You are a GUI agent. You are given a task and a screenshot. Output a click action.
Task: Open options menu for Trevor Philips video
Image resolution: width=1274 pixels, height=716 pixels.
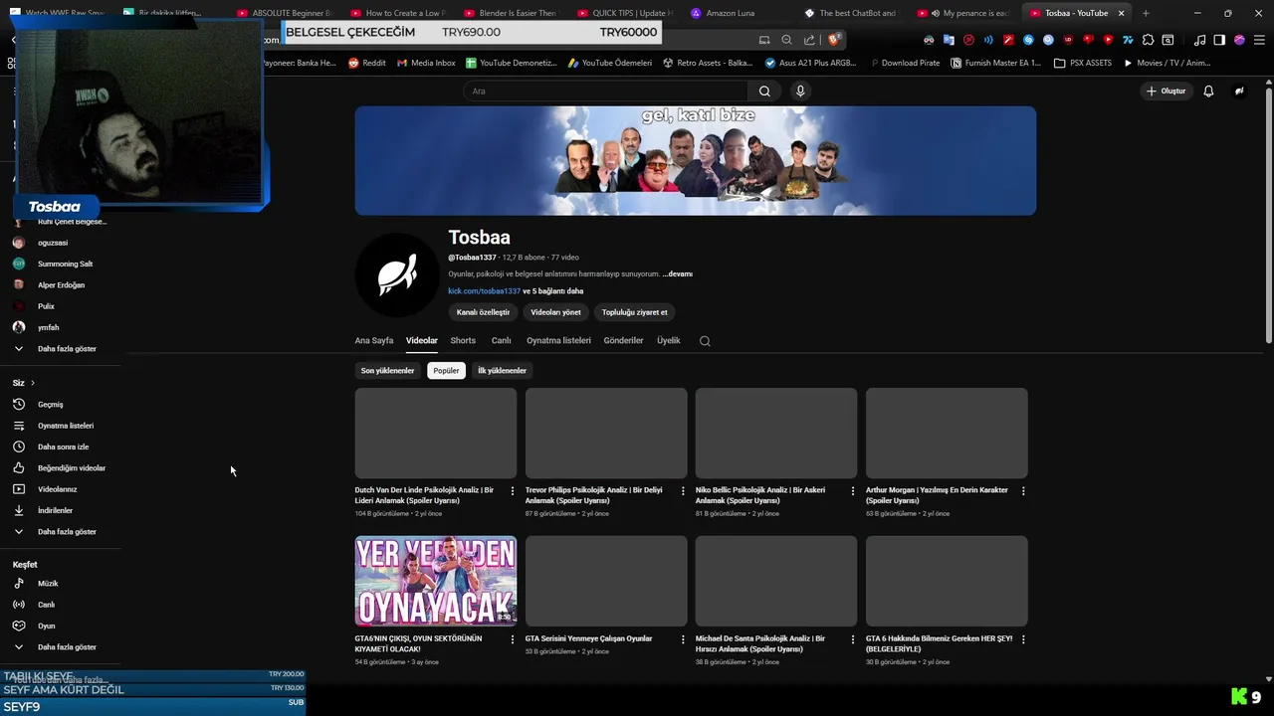click(683, 491)
